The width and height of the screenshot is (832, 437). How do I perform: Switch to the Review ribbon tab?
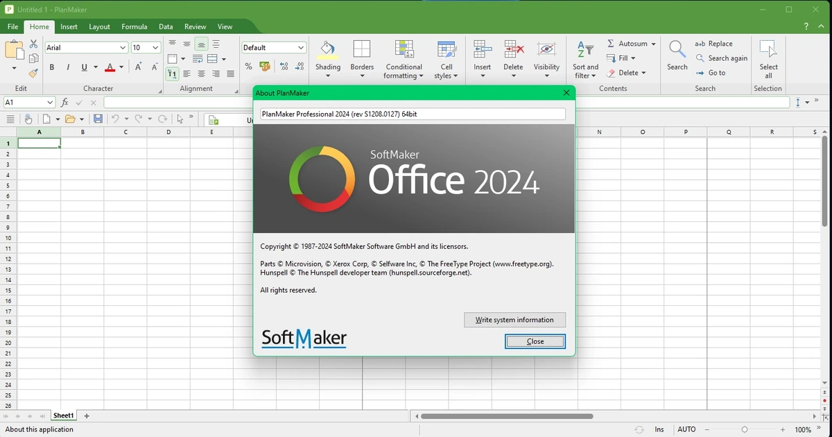click(x=196, y=26)
